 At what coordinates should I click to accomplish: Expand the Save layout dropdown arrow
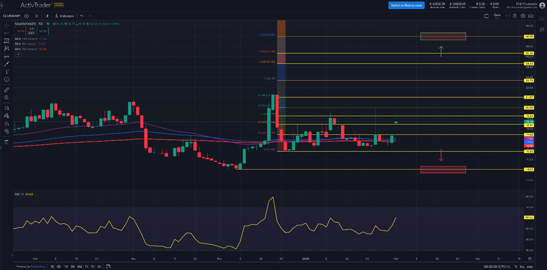coord(506,16)
